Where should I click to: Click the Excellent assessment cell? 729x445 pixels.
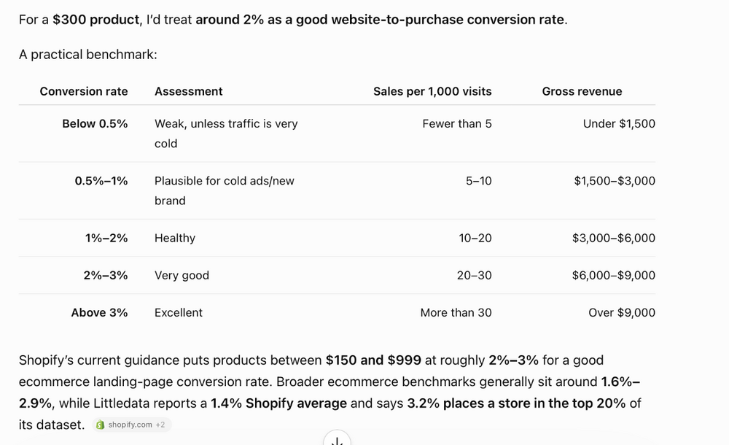point(179,313)
